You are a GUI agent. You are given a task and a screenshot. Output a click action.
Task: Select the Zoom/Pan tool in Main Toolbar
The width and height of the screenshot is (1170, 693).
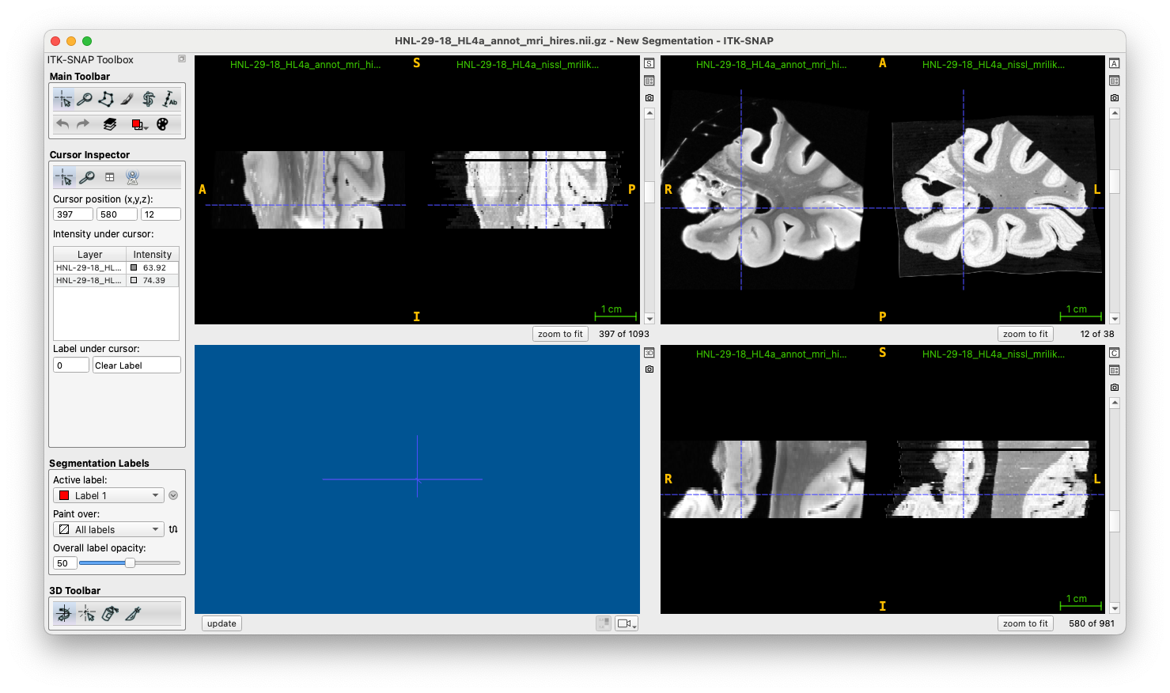(85, 99)
